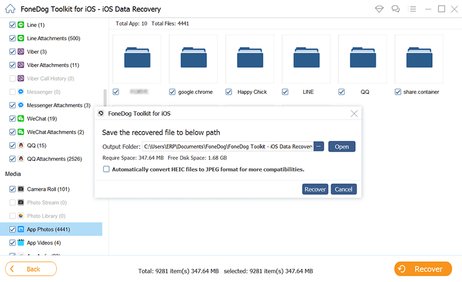Screen dimensions: 462x282
Task: Uncheck the Line (1) checkbox
Action: point(12,25)
